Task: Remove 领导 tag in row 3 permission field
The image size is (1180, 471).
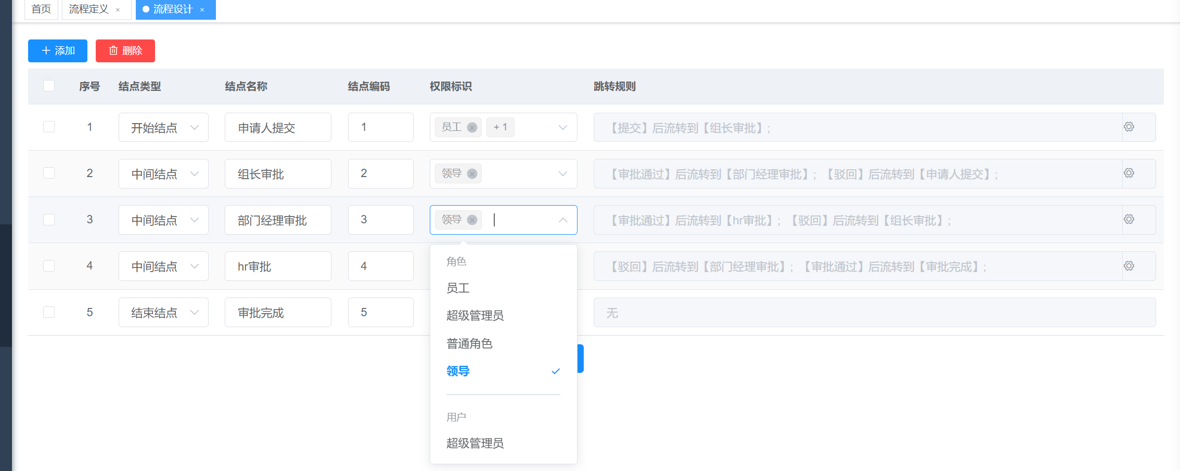Action: point(472,220)
